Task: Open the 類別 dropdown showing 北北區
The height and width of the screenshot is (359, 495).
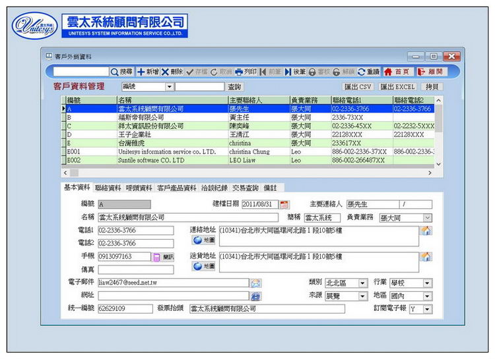Action: (x=363, y=283)
